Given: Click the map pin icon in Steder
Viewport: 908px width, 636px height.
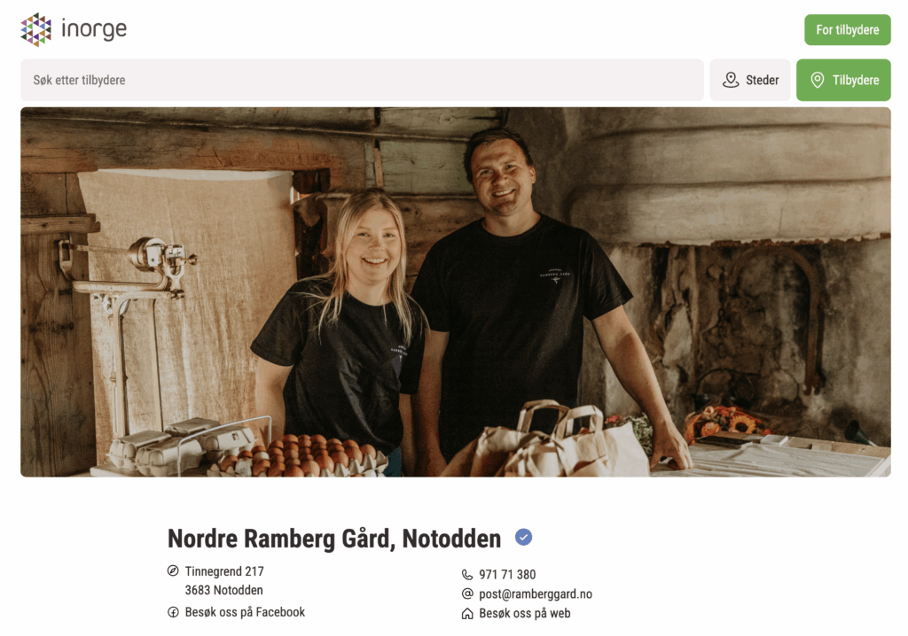Looking at the screenshot, I should tap(731, 80).
